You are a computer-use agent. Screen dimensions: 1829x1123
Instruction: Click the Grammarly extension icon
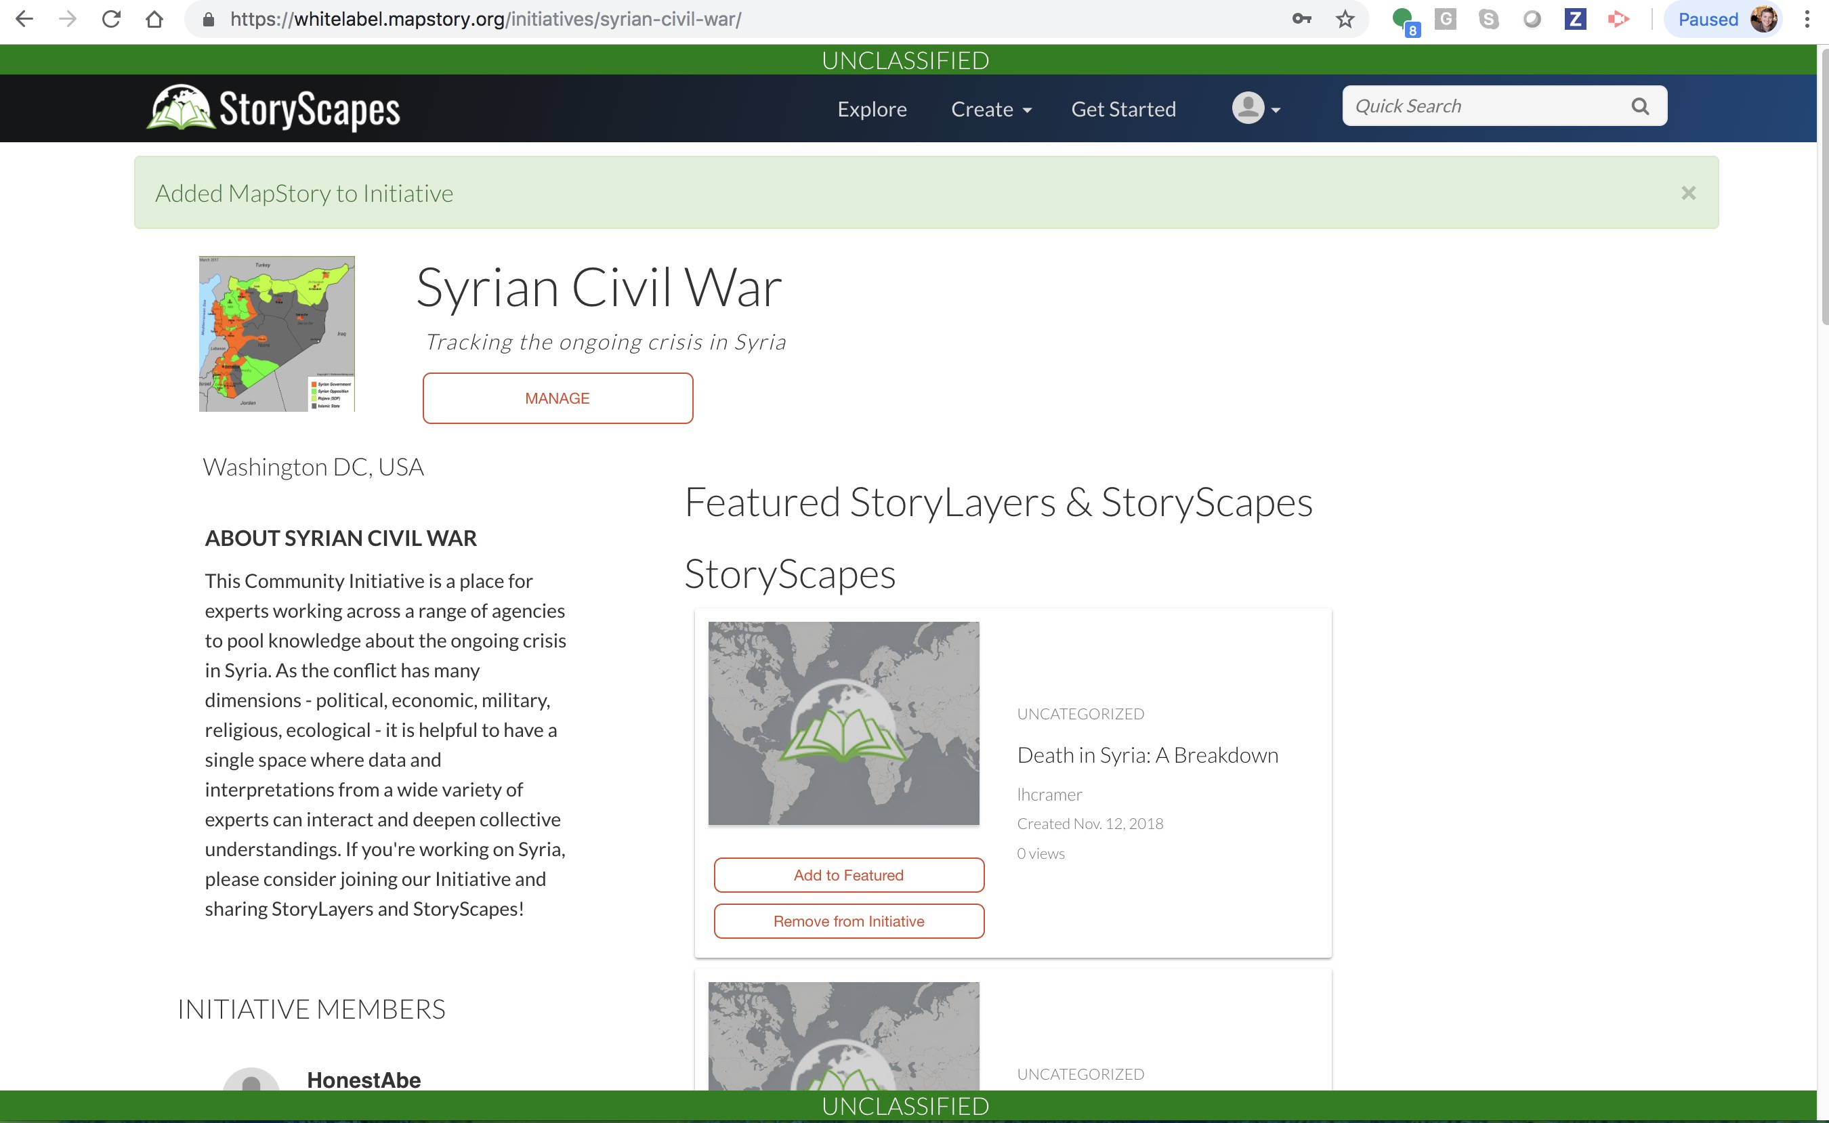[x=1445, y=20]
